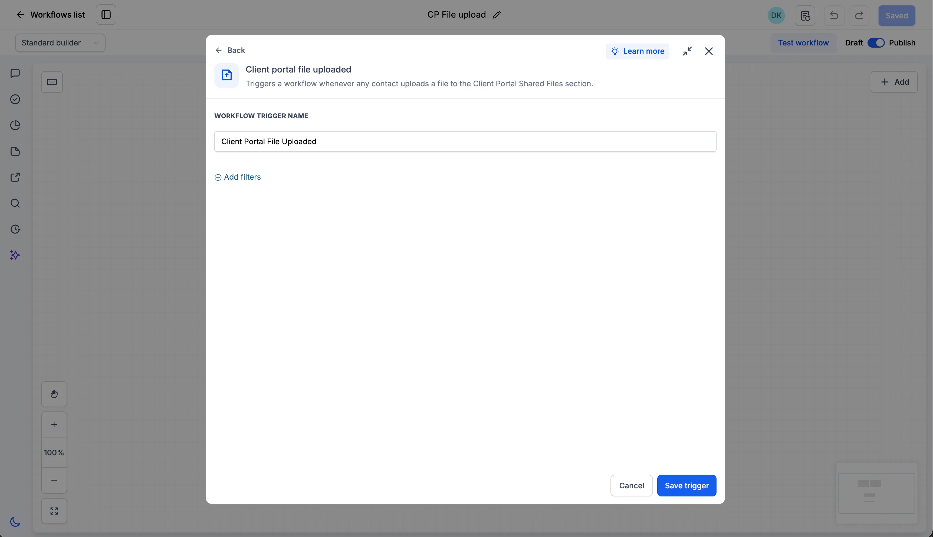Zoom in with the plus button

click(54, 424)
